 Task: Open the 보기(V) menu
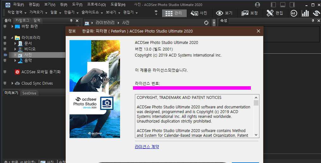click(50, 4)
